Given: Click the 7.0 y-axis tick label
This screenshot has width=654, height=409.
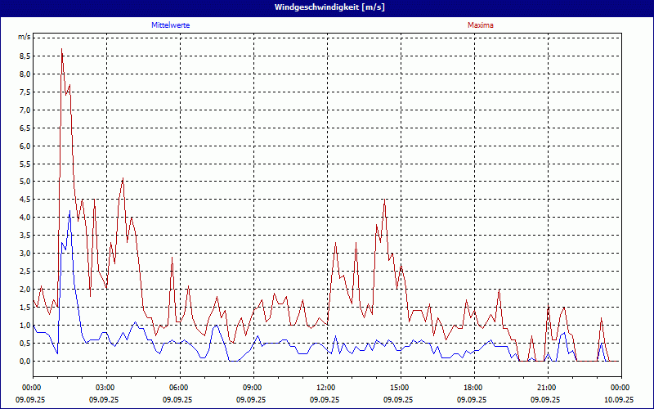Looking at the screenshot, I should tap(25, 110).
